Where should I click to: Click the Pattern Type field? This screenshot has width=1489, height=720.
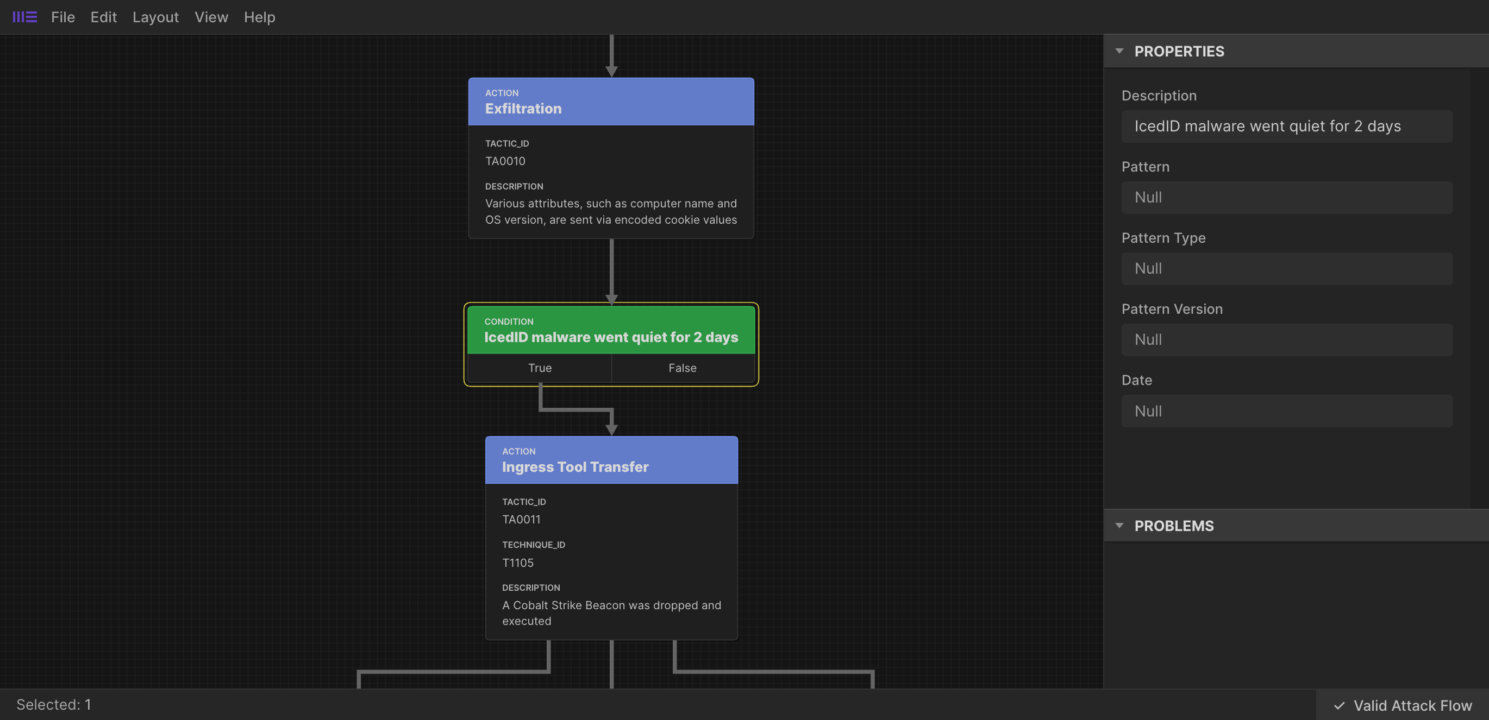tap(1286, 268)
